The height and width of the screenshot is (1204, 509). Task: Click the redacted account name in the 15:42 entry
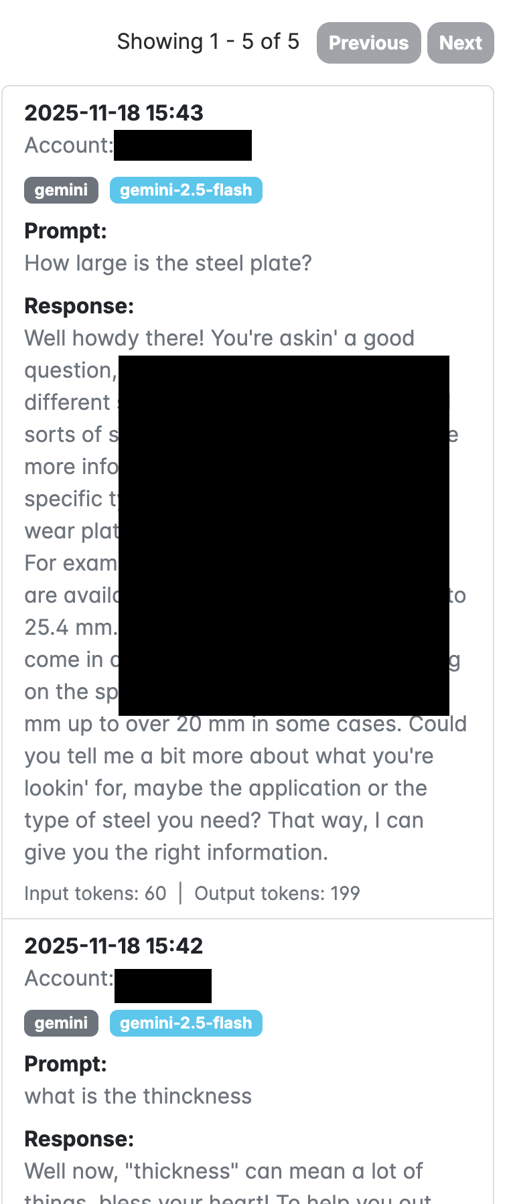click(163, 986)
